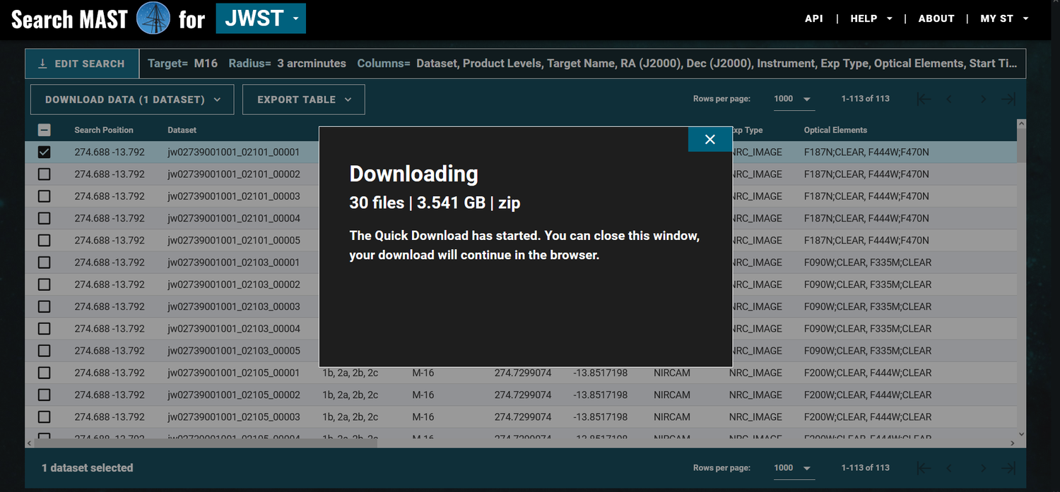Click the MAST telescope logo icon

(153, 18)
